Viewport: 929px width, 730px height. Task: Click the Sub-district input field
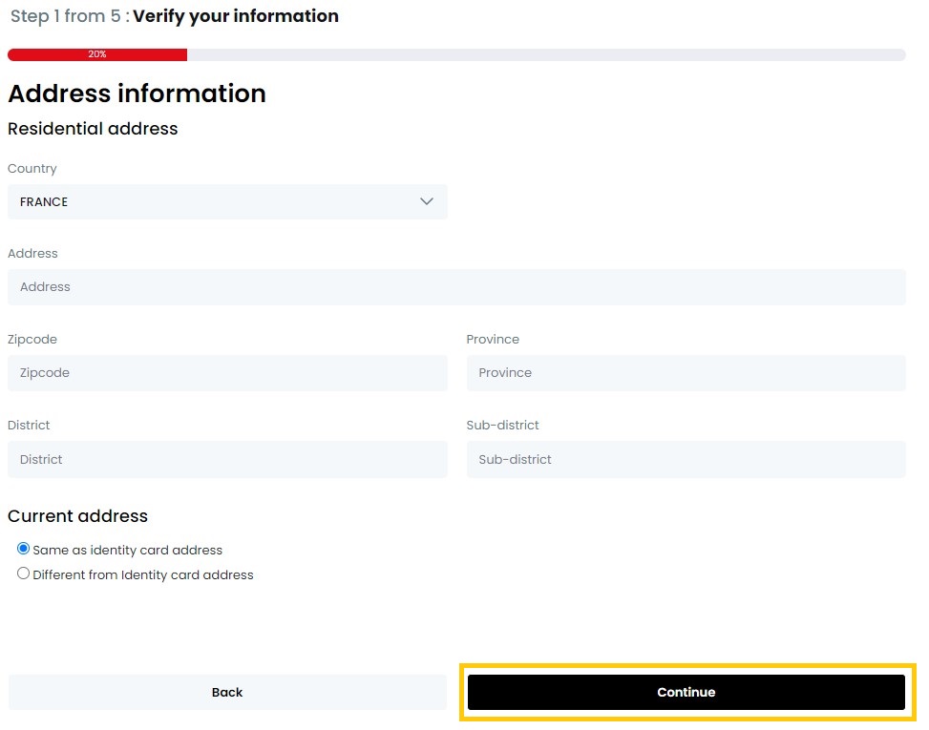pos(686,459)
